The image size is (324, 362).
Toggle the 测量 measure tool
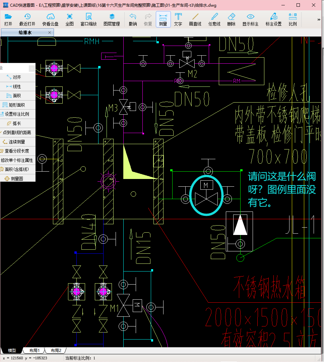point(163,19)
